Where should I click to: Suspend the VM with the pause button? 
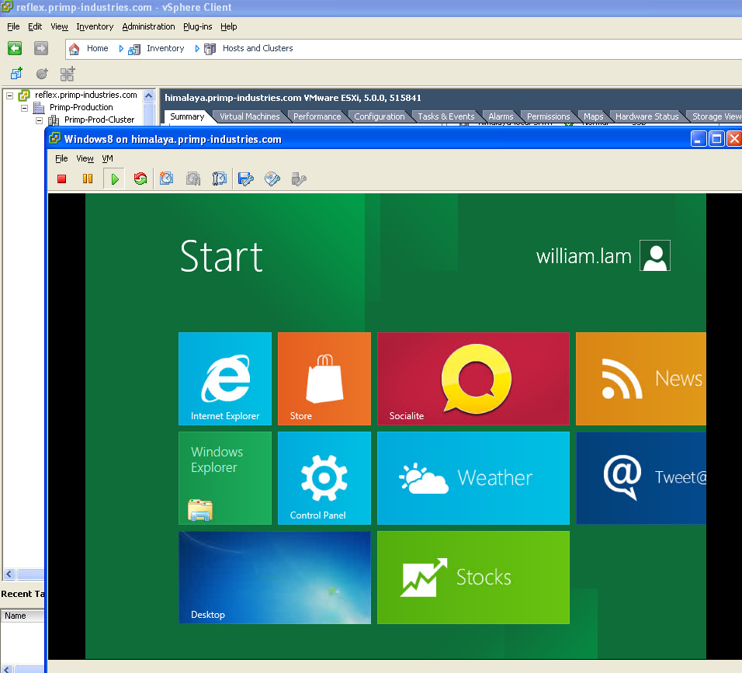click(x=88, y=179)
